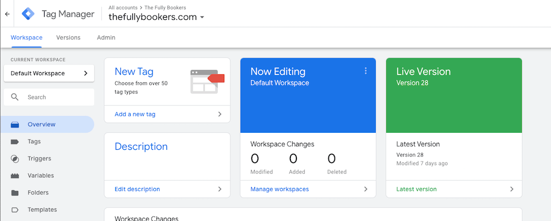The width and height of the screenshot is (551, 221).
Task: Click the Live Version card title
Action: tap(423, 72)
